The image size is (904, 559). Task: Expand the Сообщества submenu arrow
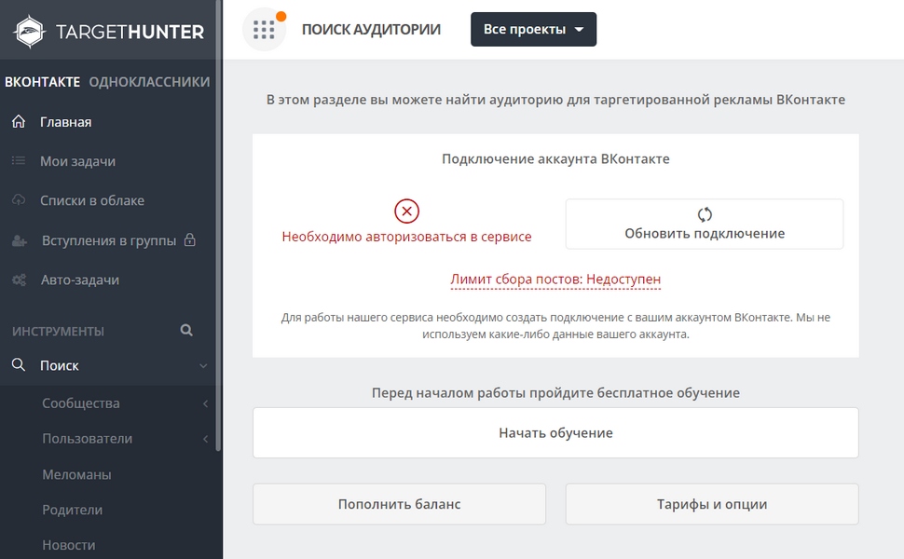point(205,404)
